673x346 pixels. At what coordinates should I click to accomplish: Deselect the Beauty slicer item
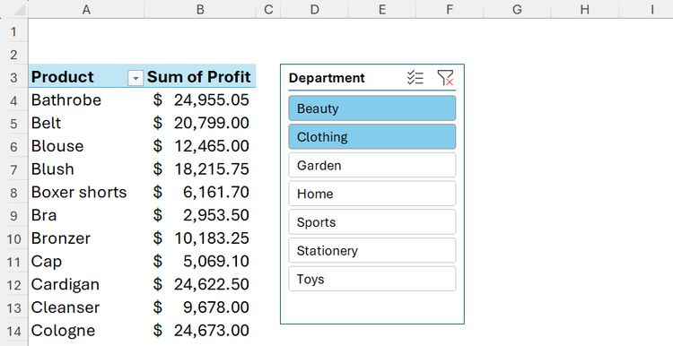click(372, 108)
